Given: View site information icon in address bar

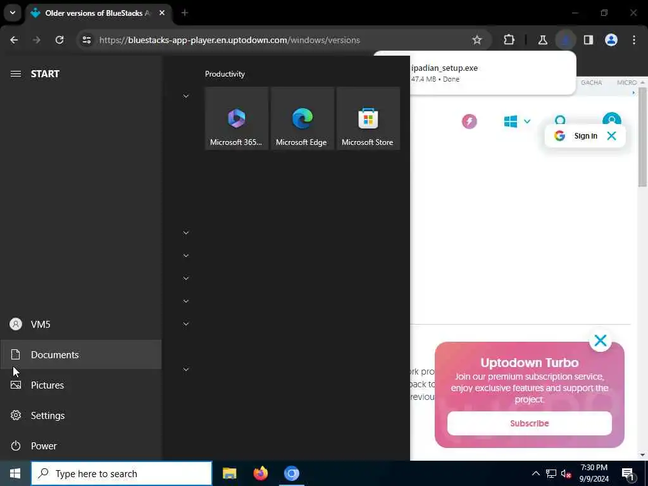Looking at the screenshot, I should point(86,40).
